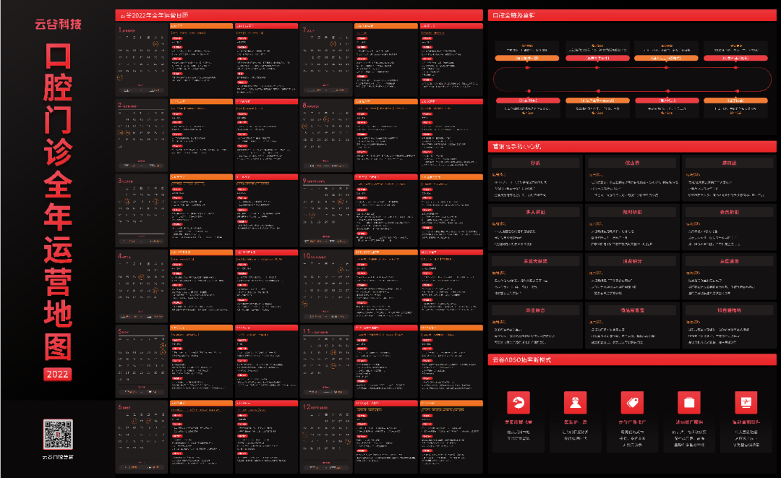Open the 秒杀 card

pos(535,178)
